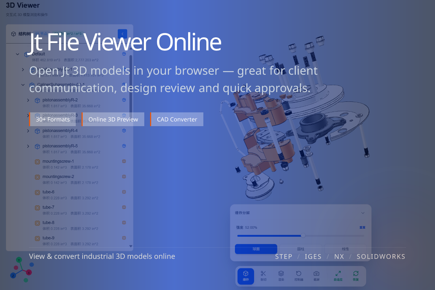Viewport: 435px width, 290px height.
Task: Collapse the 爆炸分解 panel chevron
Action: [x=363, y=213]
